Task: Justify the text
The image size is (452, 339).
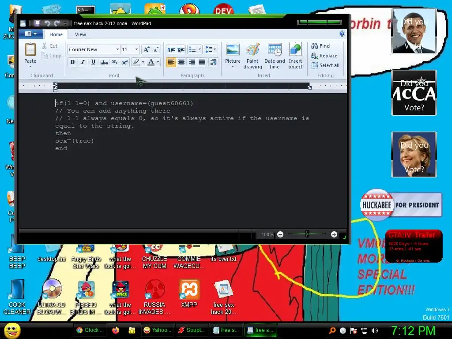Action: pos(202,62)
